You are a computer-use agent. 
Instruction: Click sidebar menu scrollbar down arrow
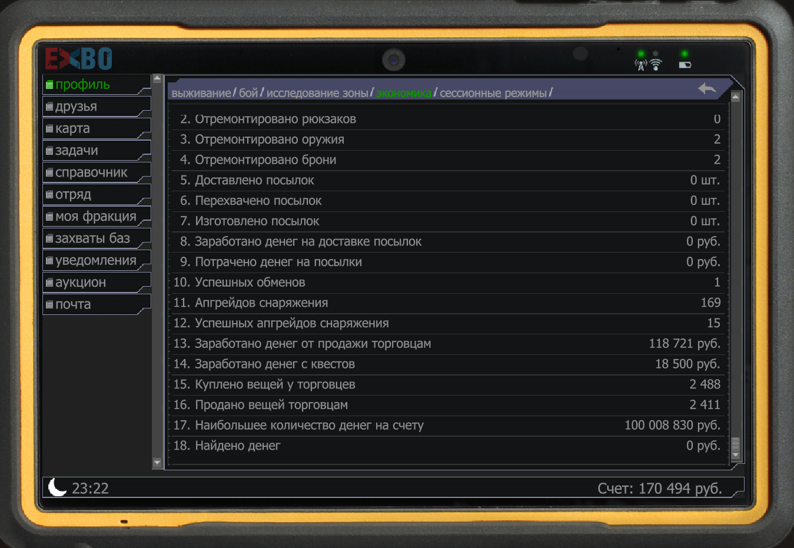coord(157,463)
